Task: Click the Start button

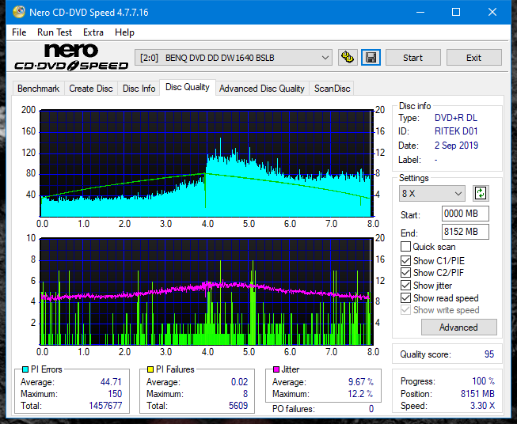Action: (412, 58)
